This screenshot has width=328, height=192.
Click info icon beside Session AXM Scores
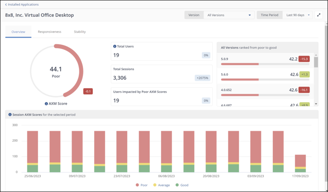coord(10,115)
